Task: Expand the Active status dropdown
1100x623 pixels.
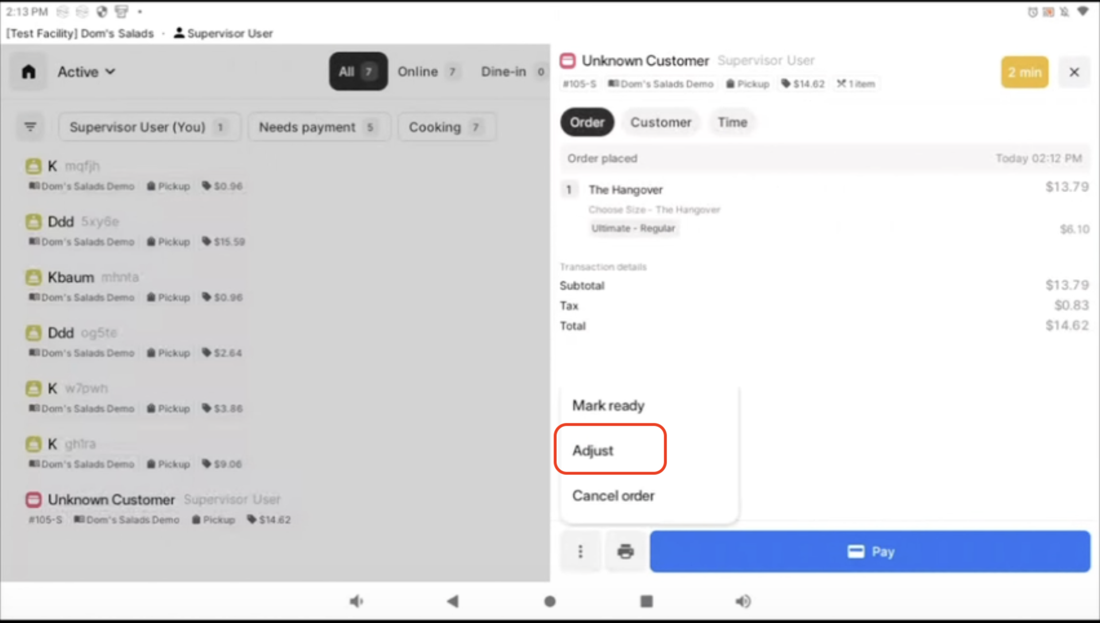Action: point(86,72)
